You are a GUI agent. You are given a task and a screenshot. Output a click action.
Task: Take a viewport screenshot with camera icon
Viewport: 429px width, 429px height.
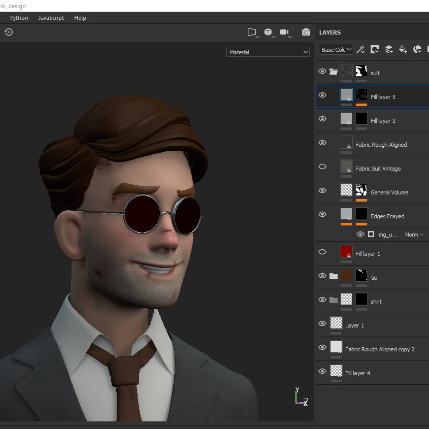(x=306, y=32)
